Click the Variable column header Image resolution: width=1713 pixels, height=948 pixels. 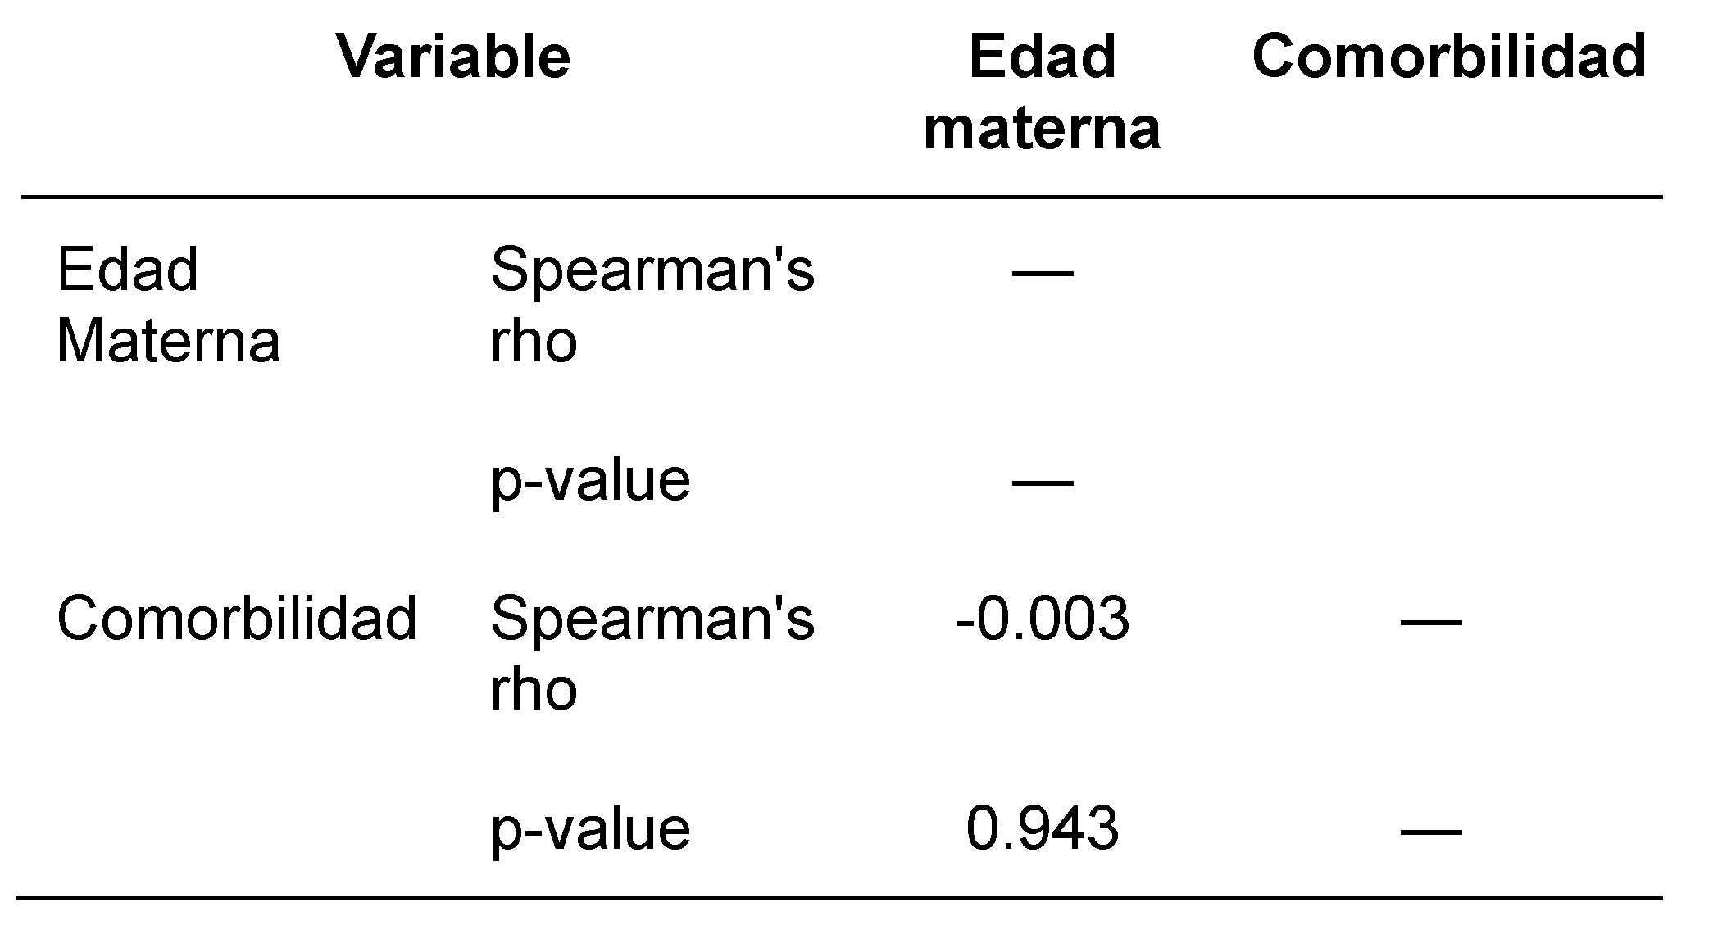(x=453, y=57)
